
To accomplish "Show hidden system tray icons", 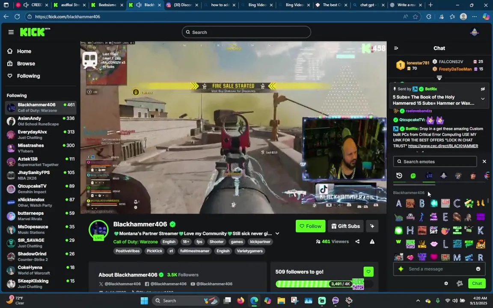I will (x=418, y=301).
